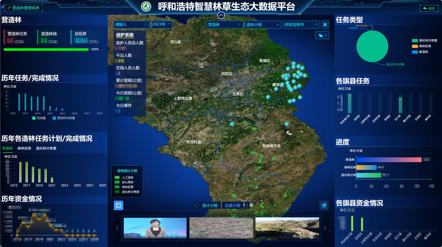The height and width of the screenshot is (247, 442).
Task: Open the list panel icon button
Action: pyautogui.click(x=118, y=205)
